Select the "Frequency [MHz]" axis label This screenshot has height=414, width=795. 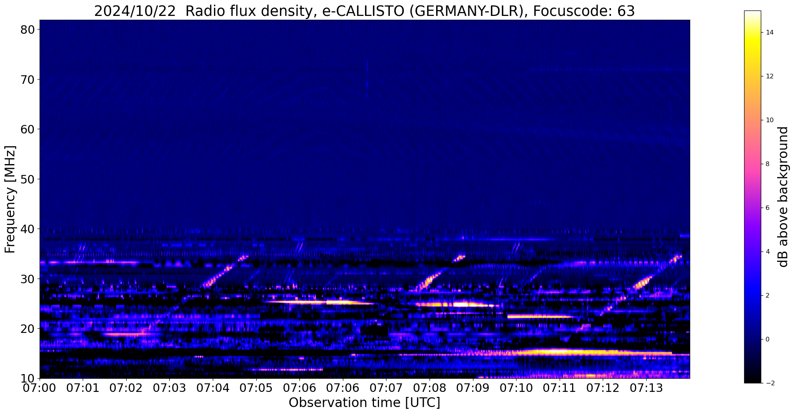(10, 199)
